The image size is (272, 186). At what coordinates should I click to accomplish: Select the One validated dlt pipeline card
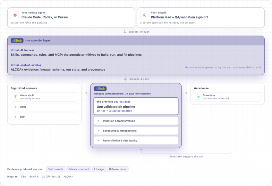point(136,106)
